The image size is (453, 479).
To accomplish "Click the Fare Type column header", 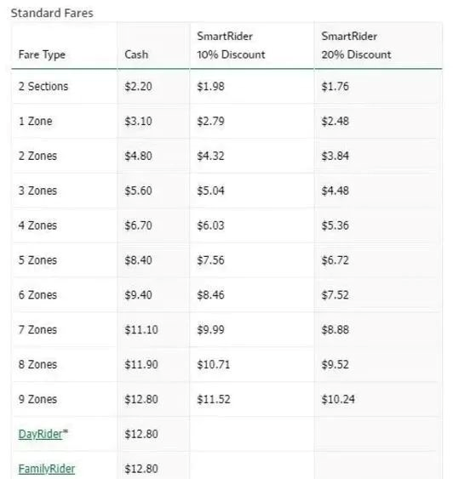I will (x=42, y=54).
